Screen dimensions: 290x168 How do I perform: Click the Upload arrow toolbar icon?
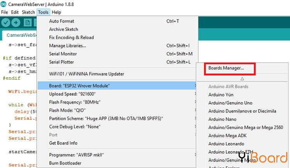coord(16,22)
